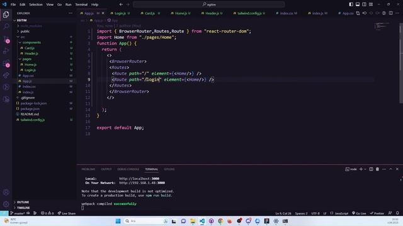Go back with the navigation arrow
403x226 pixels.
coord(121,4)
